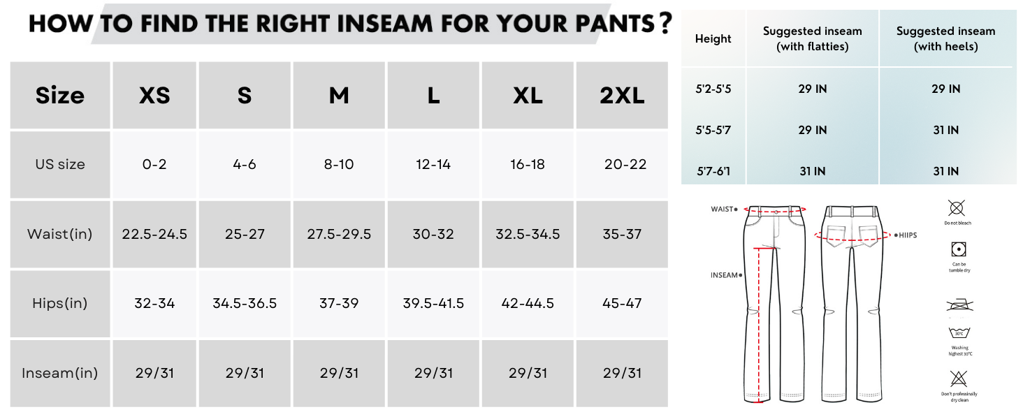The width and height of the screenshot is (1023, 419).
Task: Click the S inseam value 29/31
Action: click(245, 373)
